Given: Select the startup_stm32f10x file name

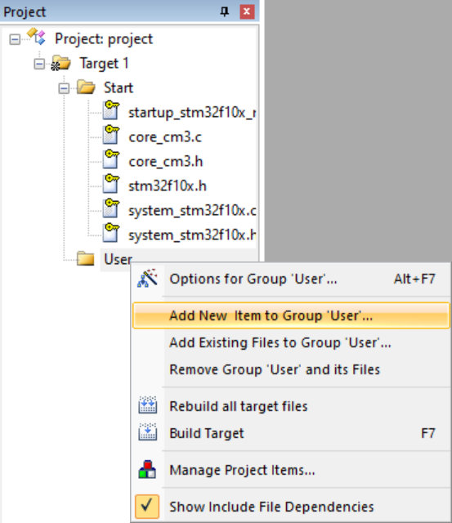Looking at the screenshot, I should tap(192, 113).
